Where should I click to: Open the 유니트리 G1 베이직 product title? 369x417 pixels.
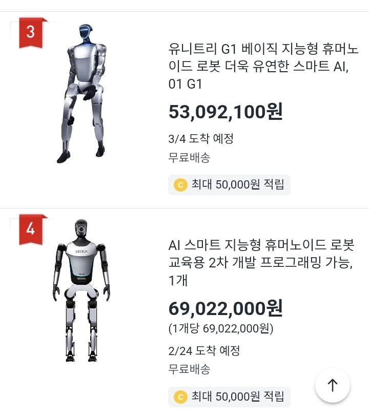point(263,67)
